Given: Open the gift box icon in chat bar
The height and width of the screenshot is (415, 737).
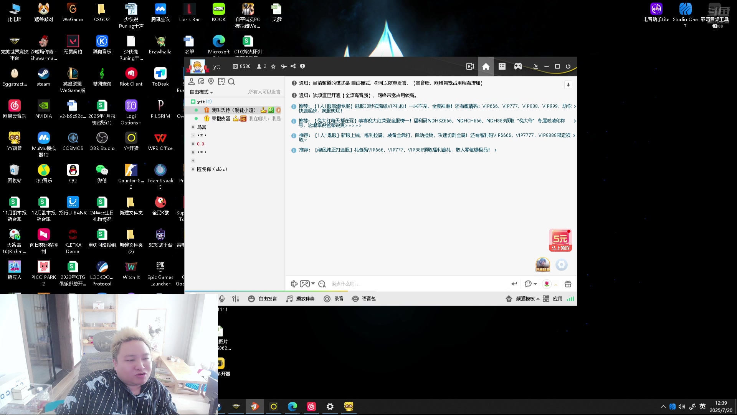Looking at the screenshot, I should [568, 284].
